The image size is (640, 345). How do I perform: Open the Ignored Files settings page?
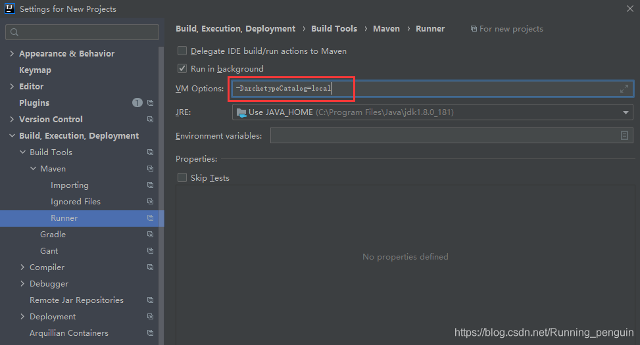75,202
